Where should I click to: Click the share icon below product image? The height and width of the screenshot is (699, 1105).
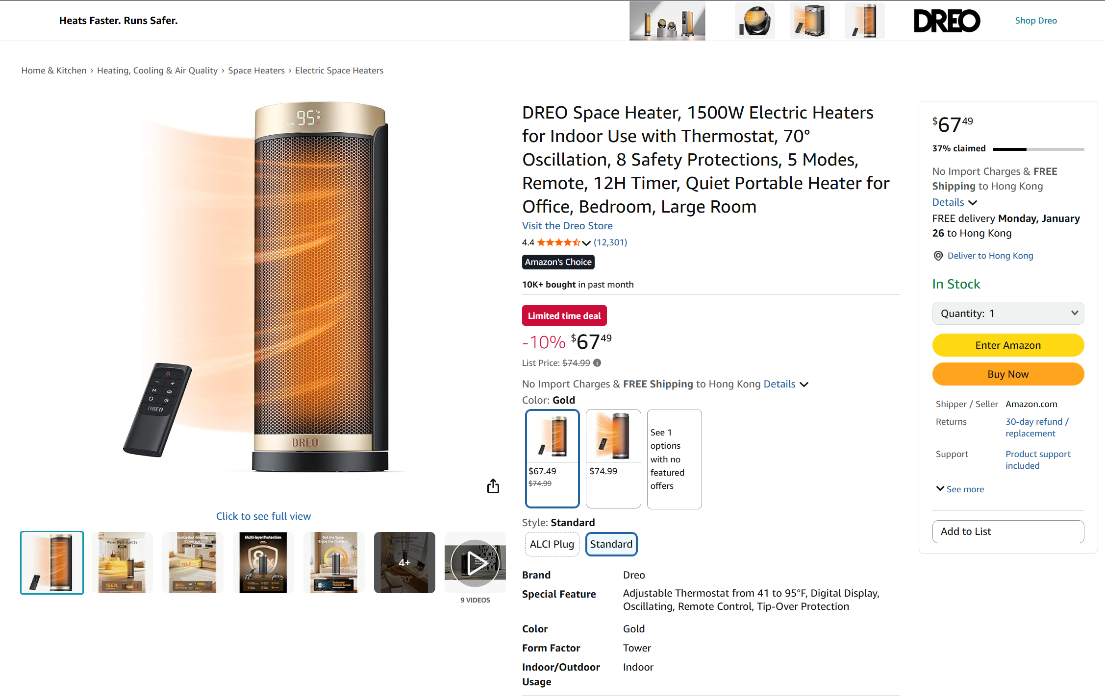[x=493, y=486]
